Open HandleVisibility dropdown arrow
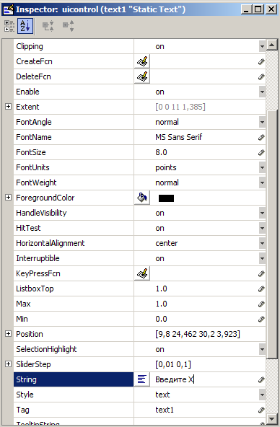280x427 pixels. (x=262, y=213)
